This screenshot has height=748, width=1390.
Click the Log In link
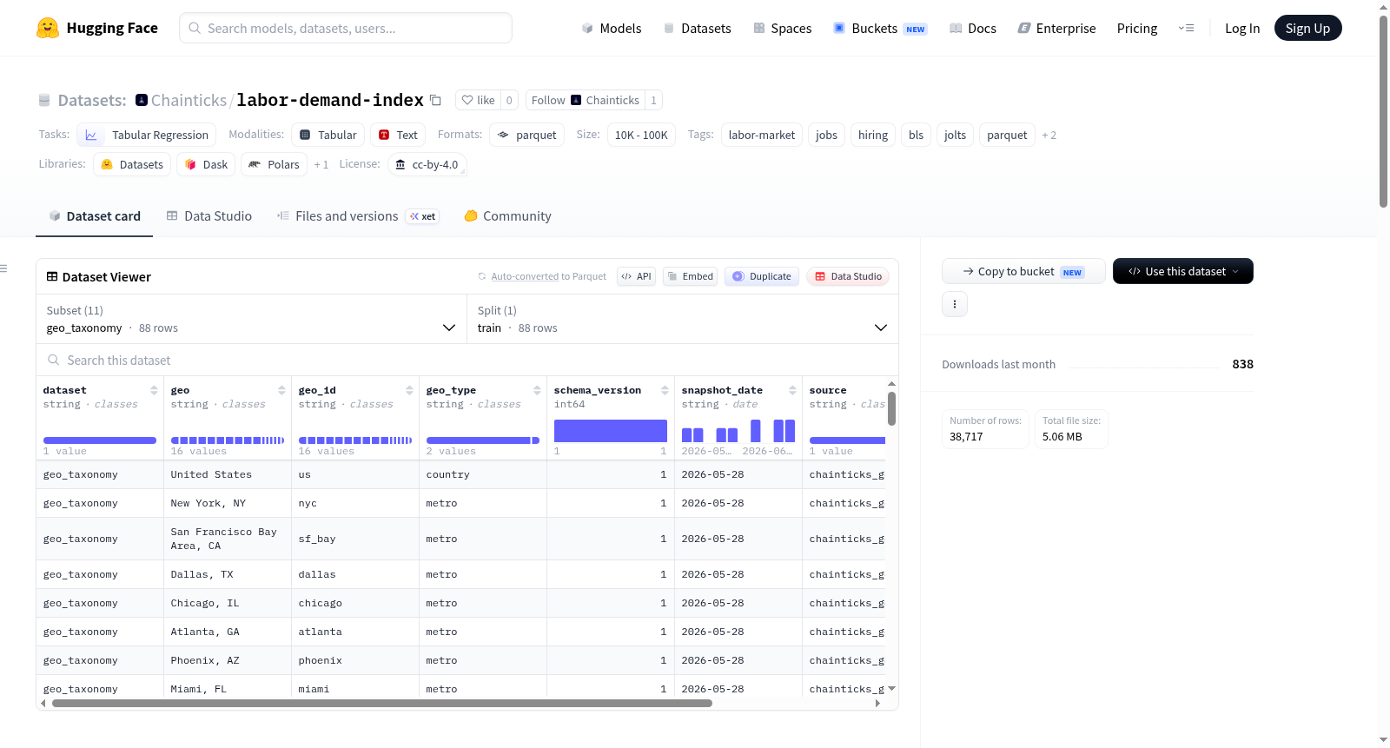[x=1242, y=28]
